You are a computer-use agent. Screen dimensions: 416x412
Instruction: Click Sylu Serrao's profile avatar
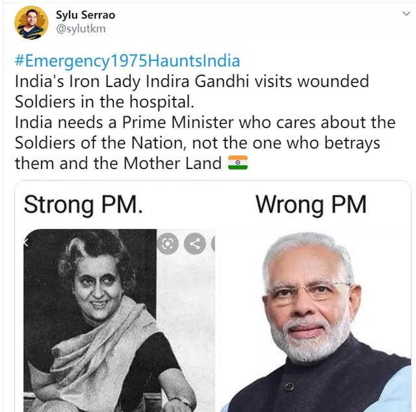tap(31, 23)
